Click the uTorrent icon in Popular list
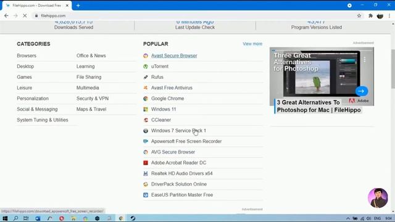 click(x=146, y=67)
